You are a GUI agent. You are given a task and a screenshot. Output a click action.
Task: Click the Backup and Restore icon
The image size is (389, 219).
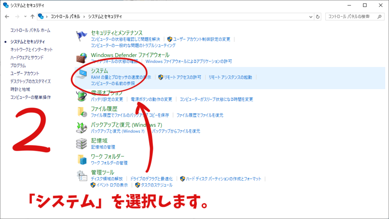tap(81, 128)
